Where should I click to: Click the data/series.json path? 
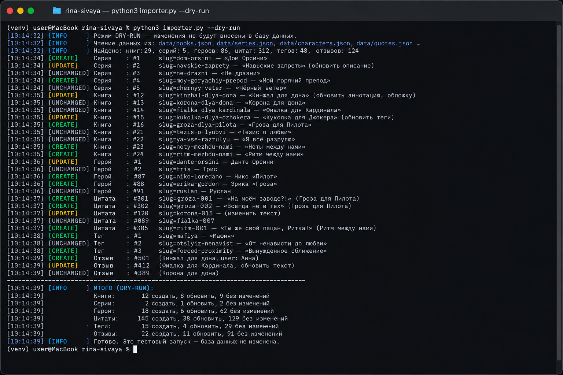(x=245, y=43)
